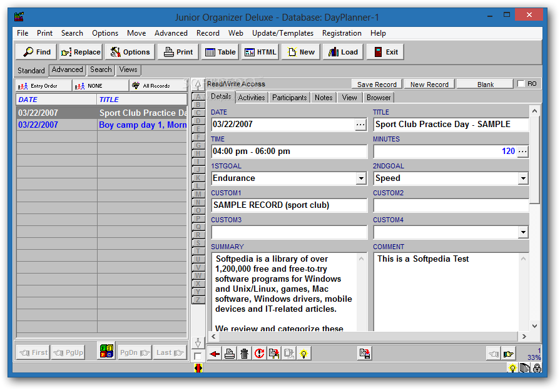Open the MINUTES ellipsis button
Viewport: 560px width, 390px height.
tap(522, 151)
